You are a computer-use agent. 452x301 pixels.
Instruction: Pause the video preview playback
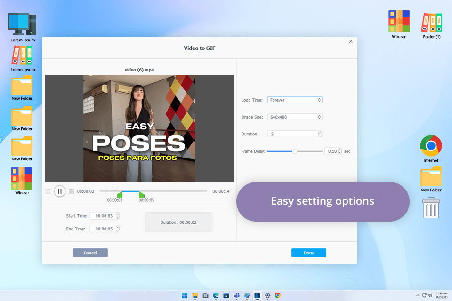[60, 191]
